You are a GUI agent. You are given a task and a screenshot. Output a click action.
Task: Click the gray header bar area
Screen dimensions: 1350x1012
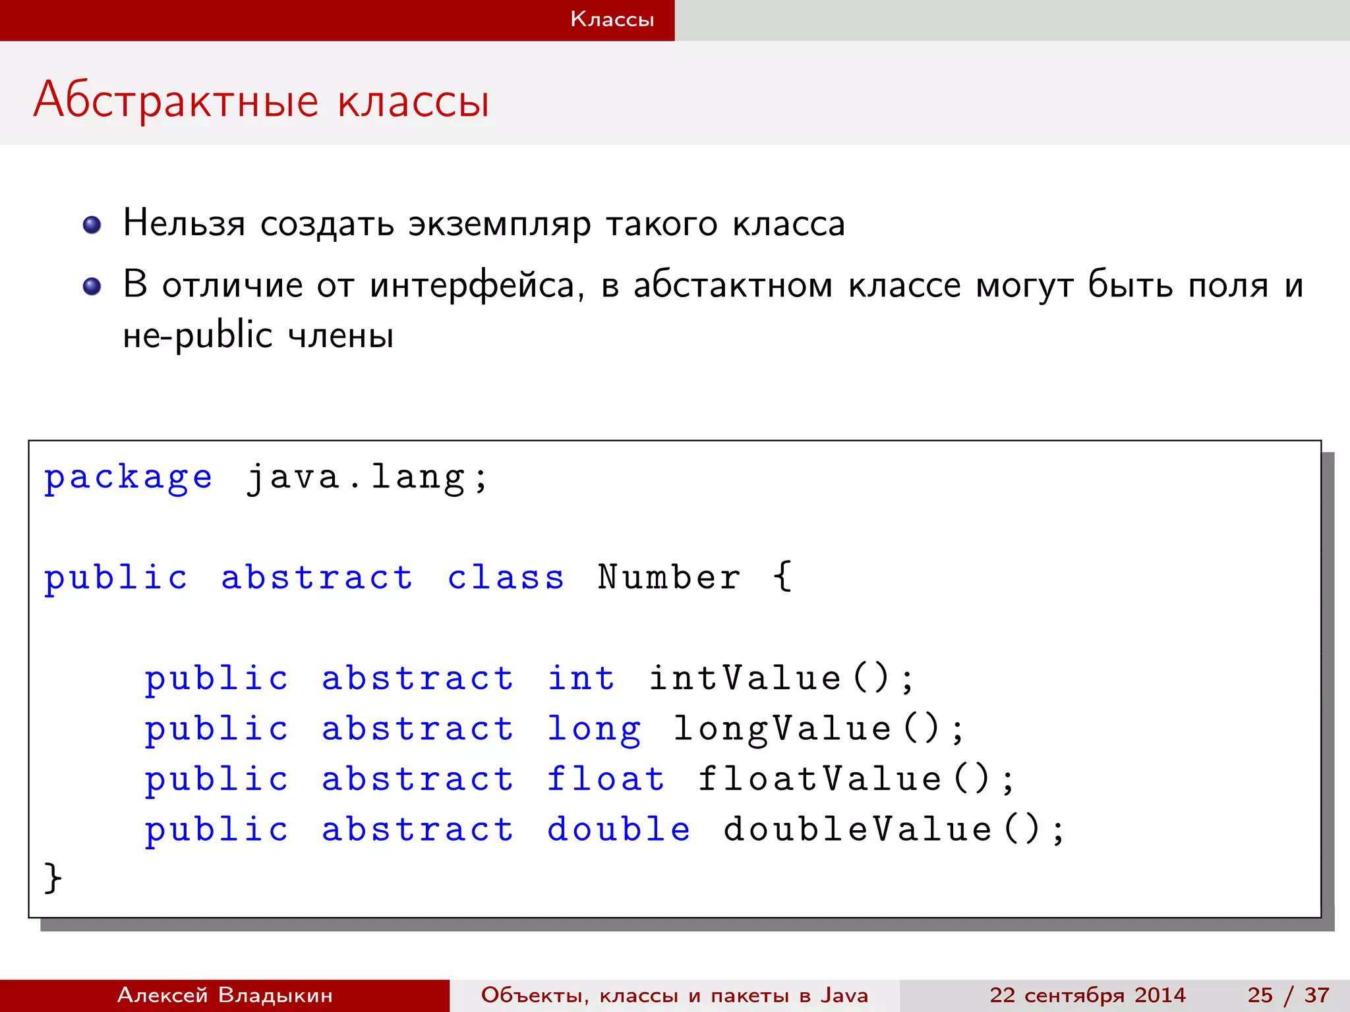(1012, 20)
